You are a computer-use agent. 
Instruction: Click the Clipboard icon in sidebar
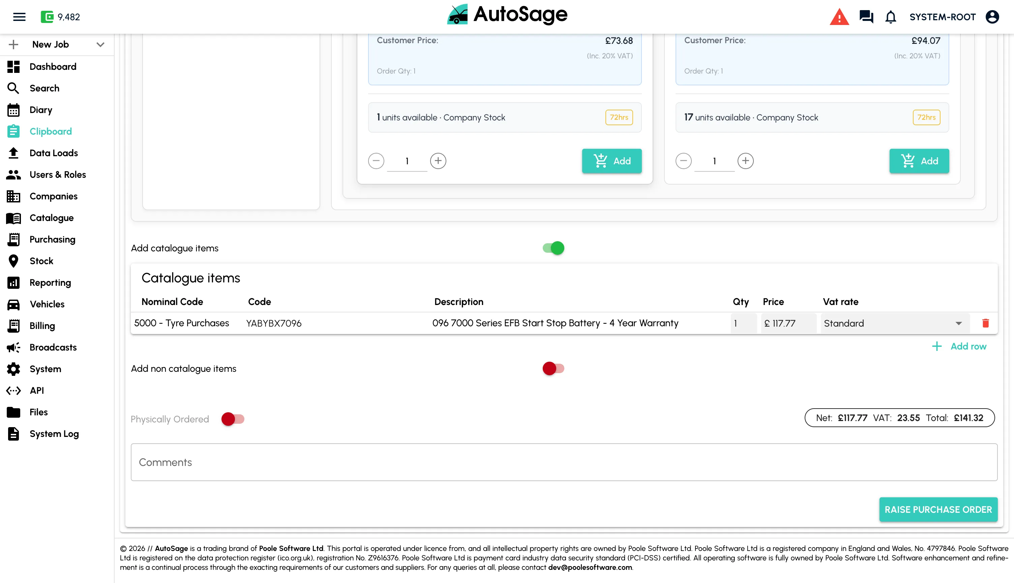pos(13,131)
